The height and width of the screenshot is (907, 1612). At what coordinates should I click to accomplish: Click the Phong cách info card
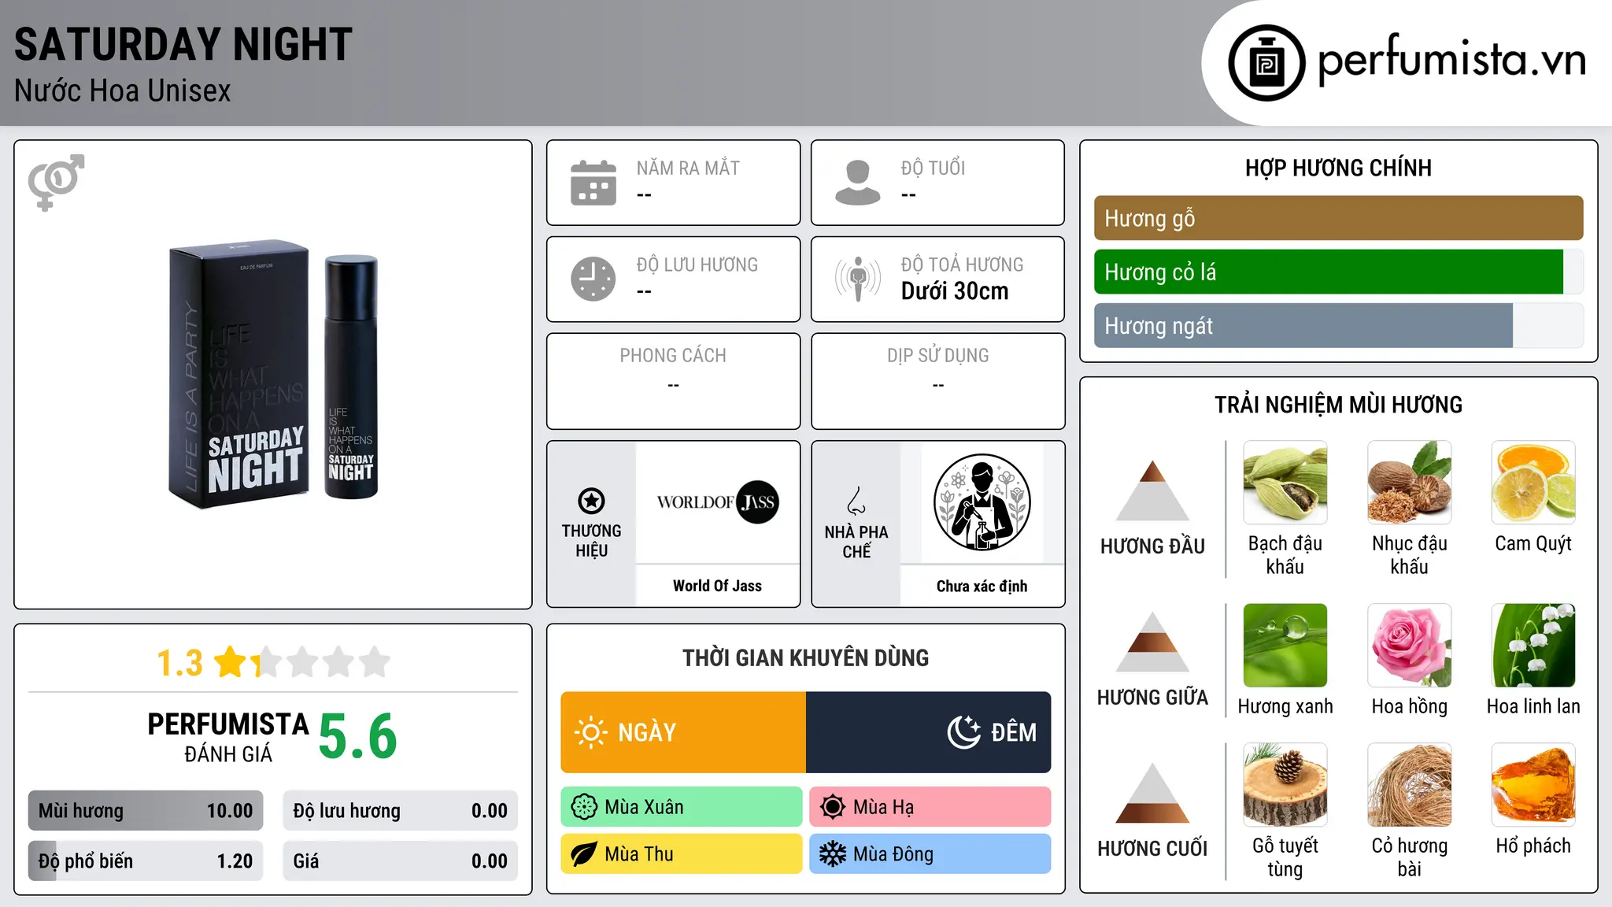(674, 381)
